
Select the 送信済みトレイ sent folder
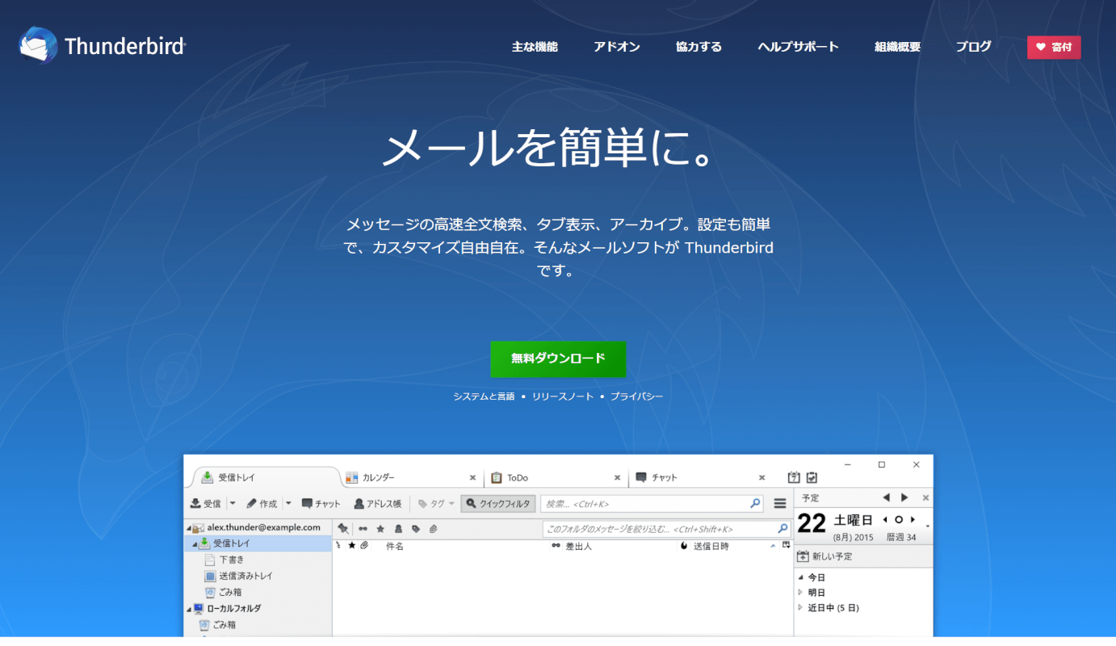[x=258, y=576]
